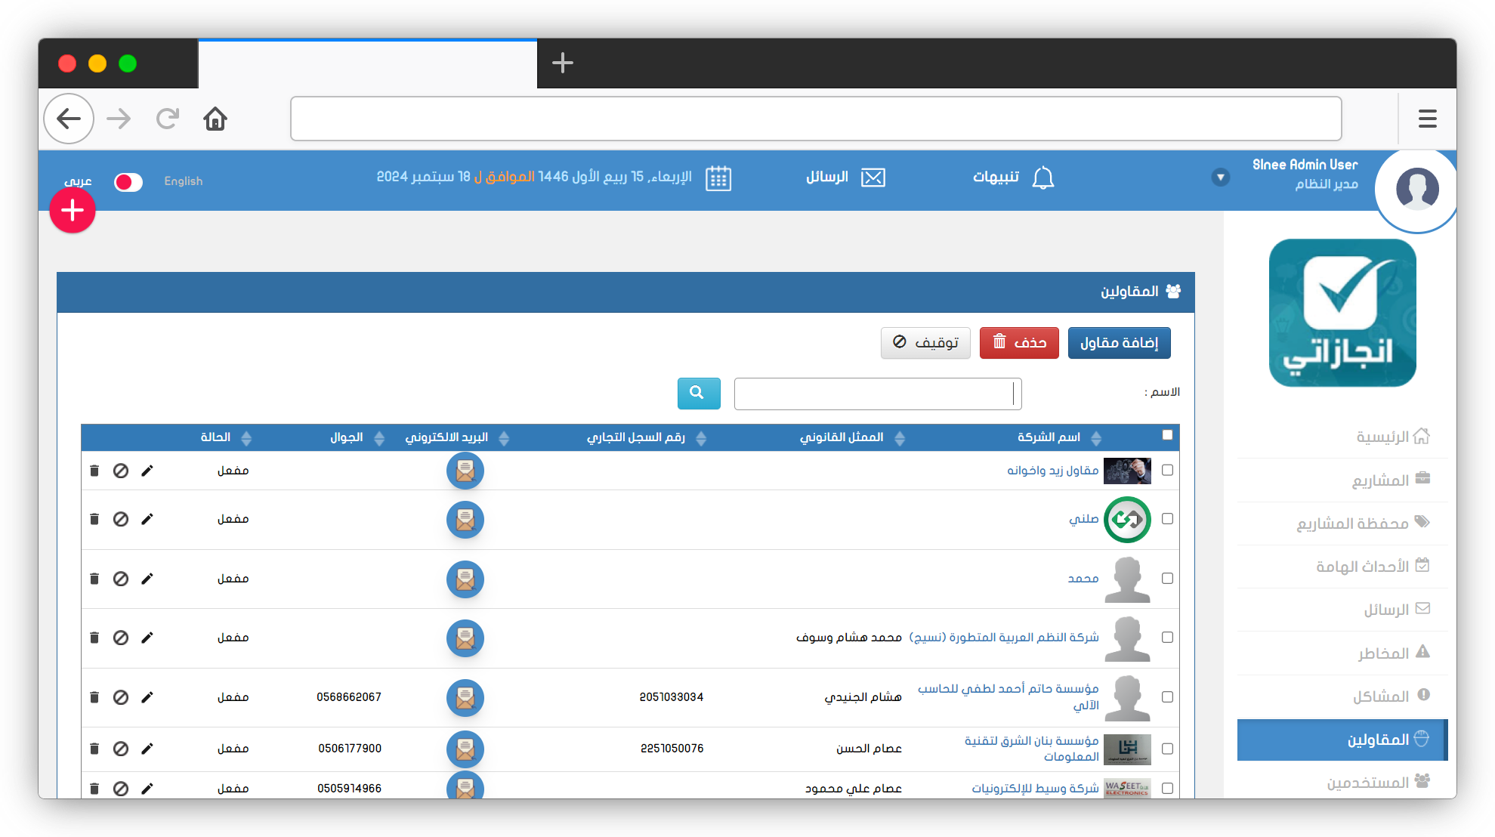Select the checkbox for شركة النظم العربية المتطورة
The width and height of the screenshot is (1495, 837).
[1167, 638]
